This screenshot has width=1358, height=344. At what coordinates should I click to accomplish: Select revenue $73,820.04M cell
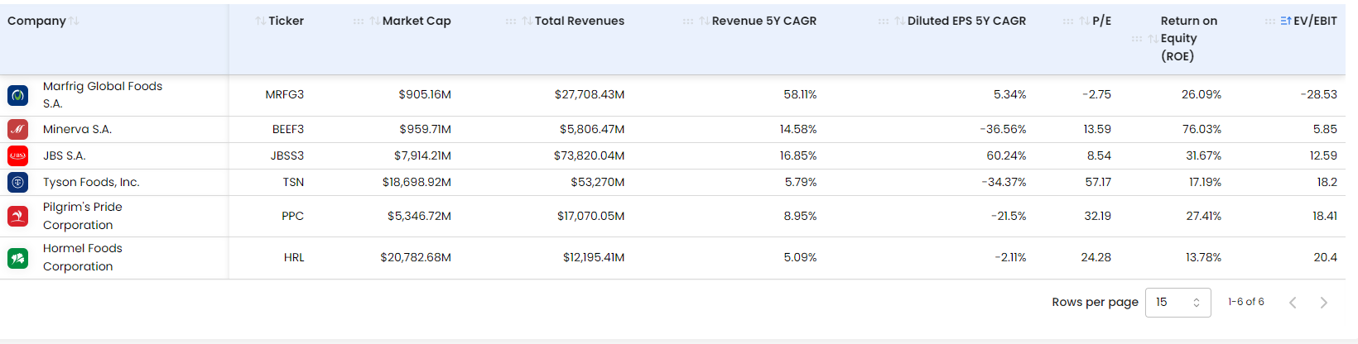(589, 155)
